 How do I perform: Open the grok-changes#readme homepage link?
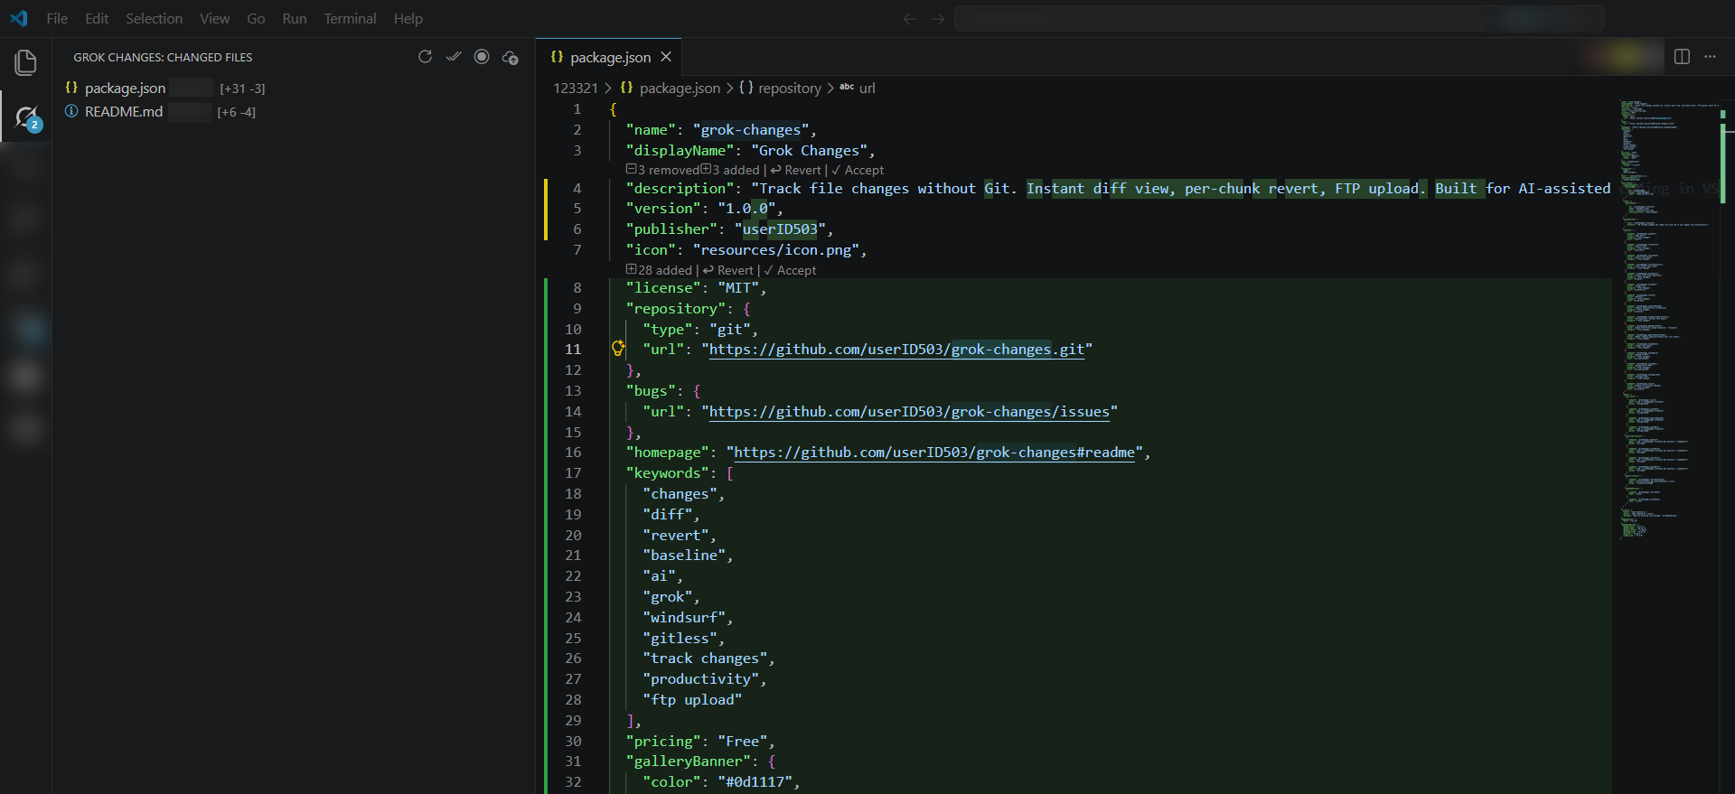[x=933, y=453]
